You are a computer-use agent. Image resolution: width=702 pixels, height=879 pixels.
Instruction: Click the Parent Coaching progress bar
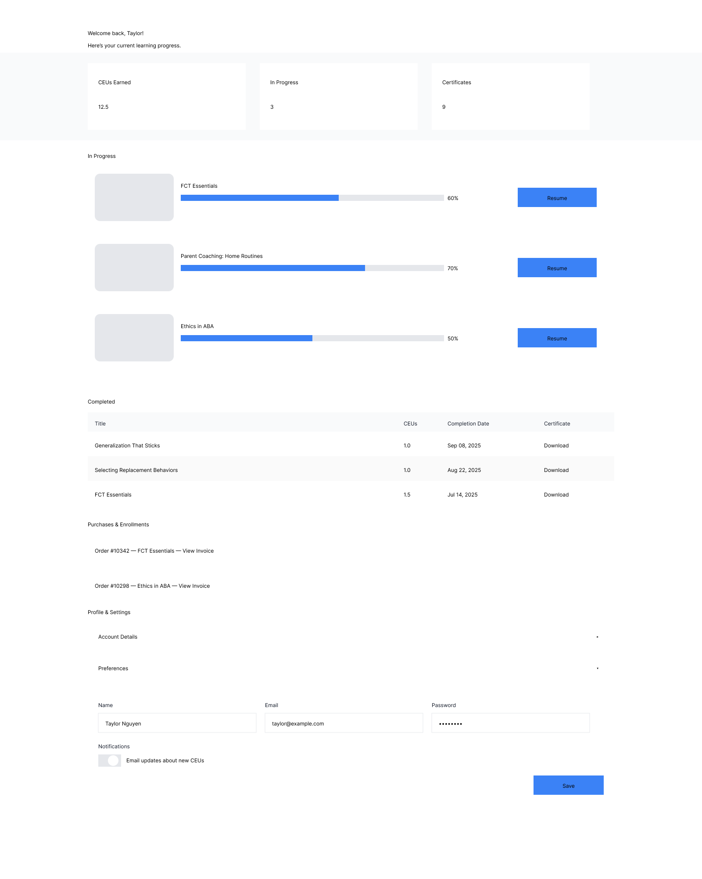click(x=312, y=268)
